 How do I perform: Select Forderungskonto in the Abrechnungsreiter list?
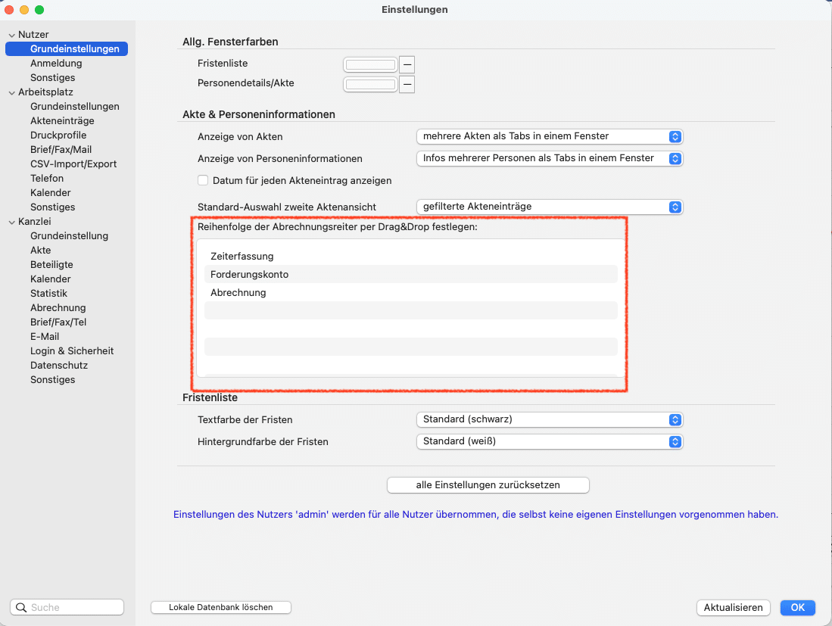[x=250, y=274]
